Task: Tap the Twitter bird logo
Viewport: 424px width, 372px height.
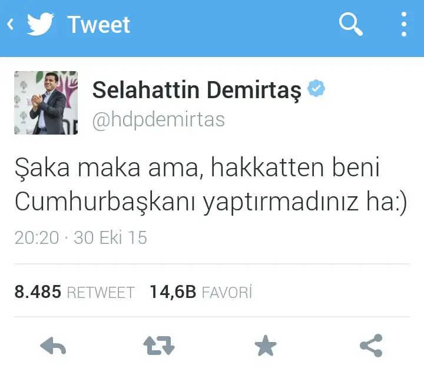Action: 40,24
